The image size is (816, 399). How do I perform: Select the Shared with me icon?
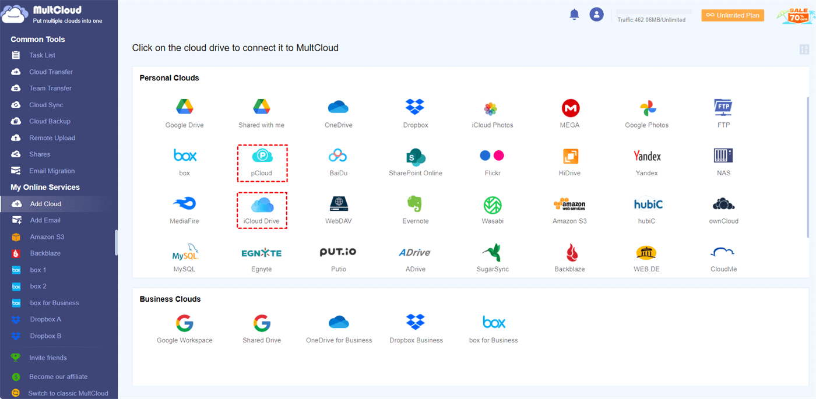click(x=262, y=108)
